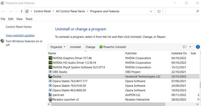Sort the list by Installed On column
The height and width of the screenshot is (106, 201).
(x=180, y=53)
